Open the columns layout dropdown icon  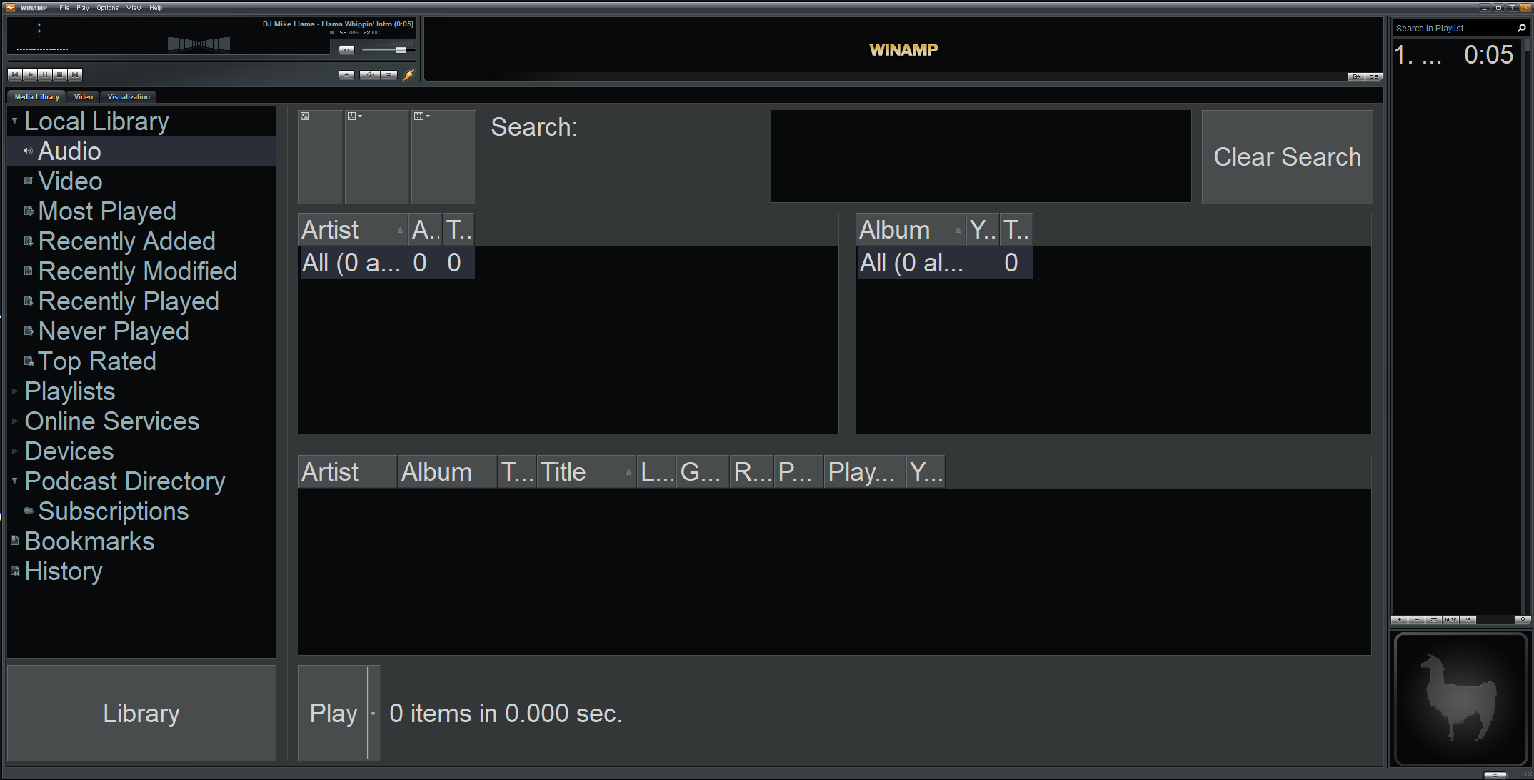click(x=443, y=156)
